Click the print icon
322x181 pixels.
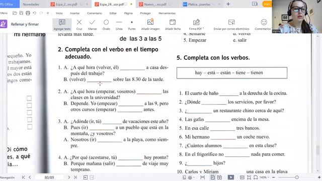(x=28, y=13)
